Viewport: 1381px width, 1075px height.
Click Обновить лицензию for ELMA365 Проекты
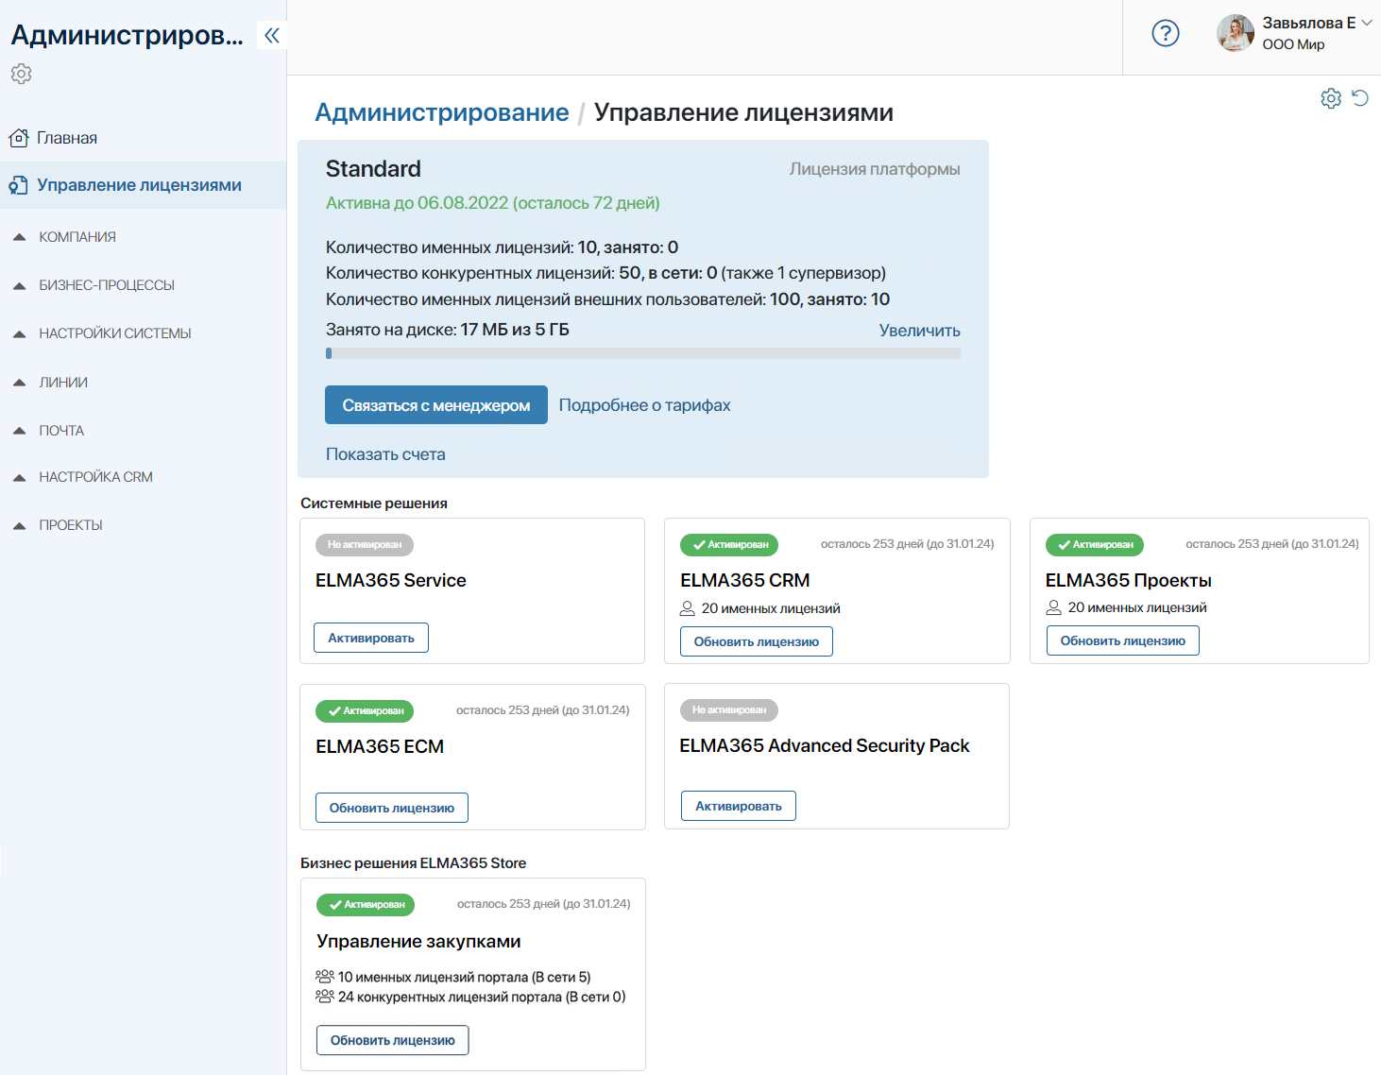coord(1123,640)
